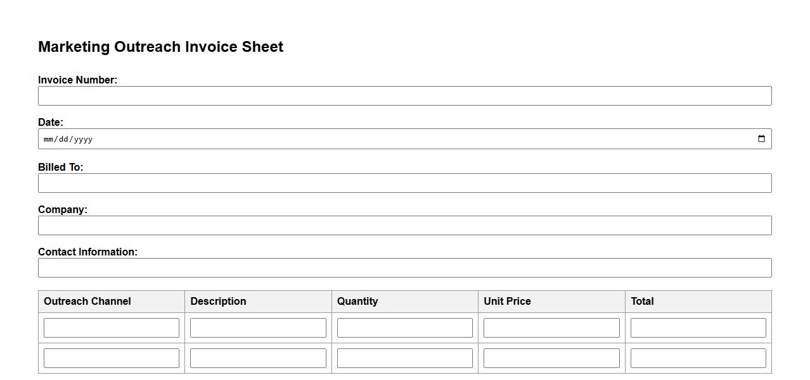810x380 pixels.
Task: Focus first row Unit Price input
Action: coord(551,328)
